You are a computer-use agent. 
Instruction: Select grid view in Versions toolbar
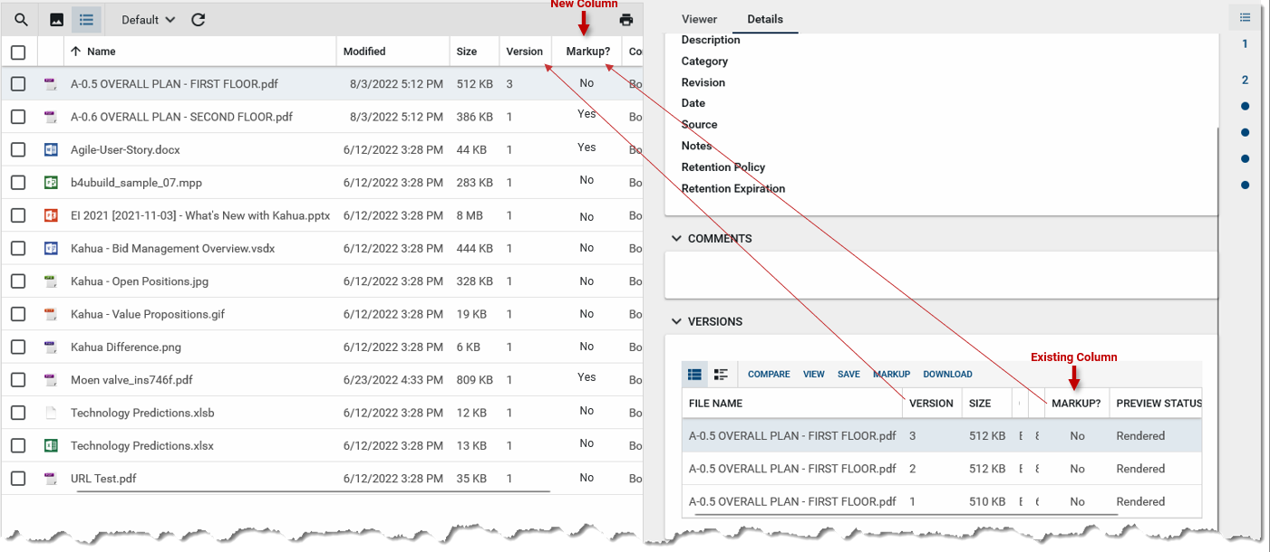click(695, 375)
